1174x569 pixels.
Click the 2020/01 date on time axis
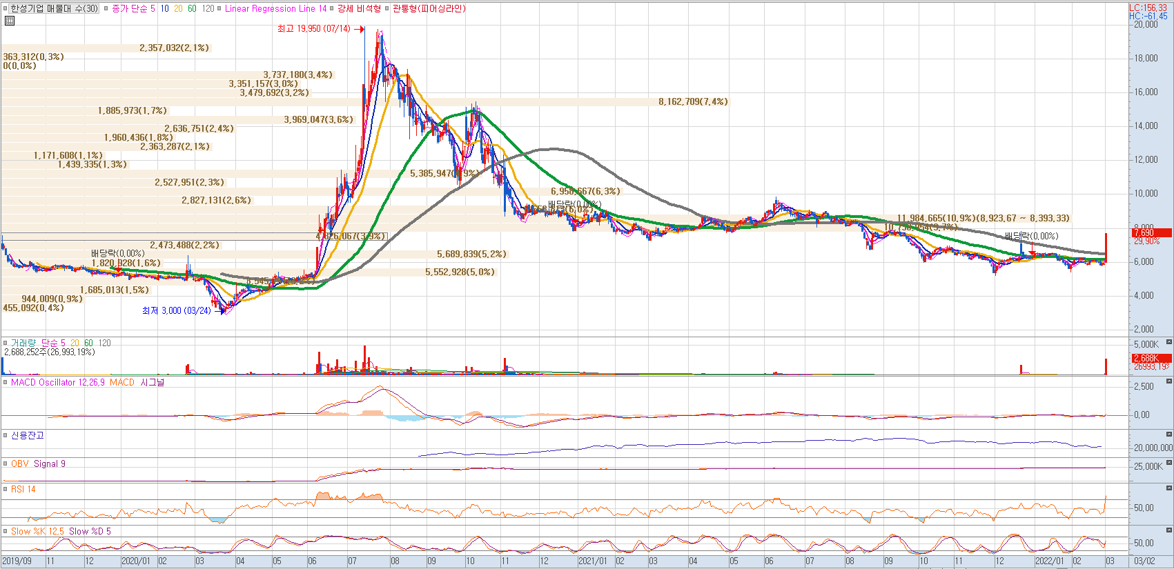tap(136, 561)
